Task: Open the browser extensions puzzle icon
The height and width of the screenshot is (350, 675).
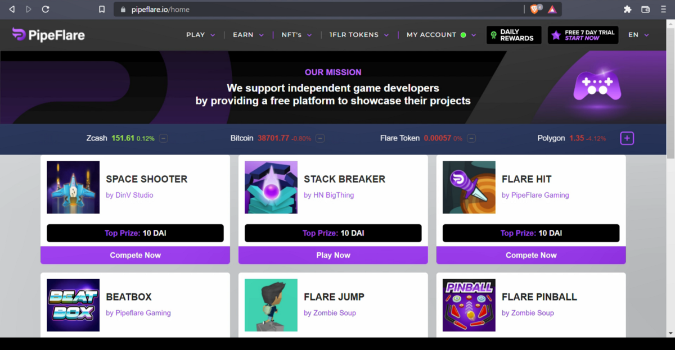Action: [628, 9]
